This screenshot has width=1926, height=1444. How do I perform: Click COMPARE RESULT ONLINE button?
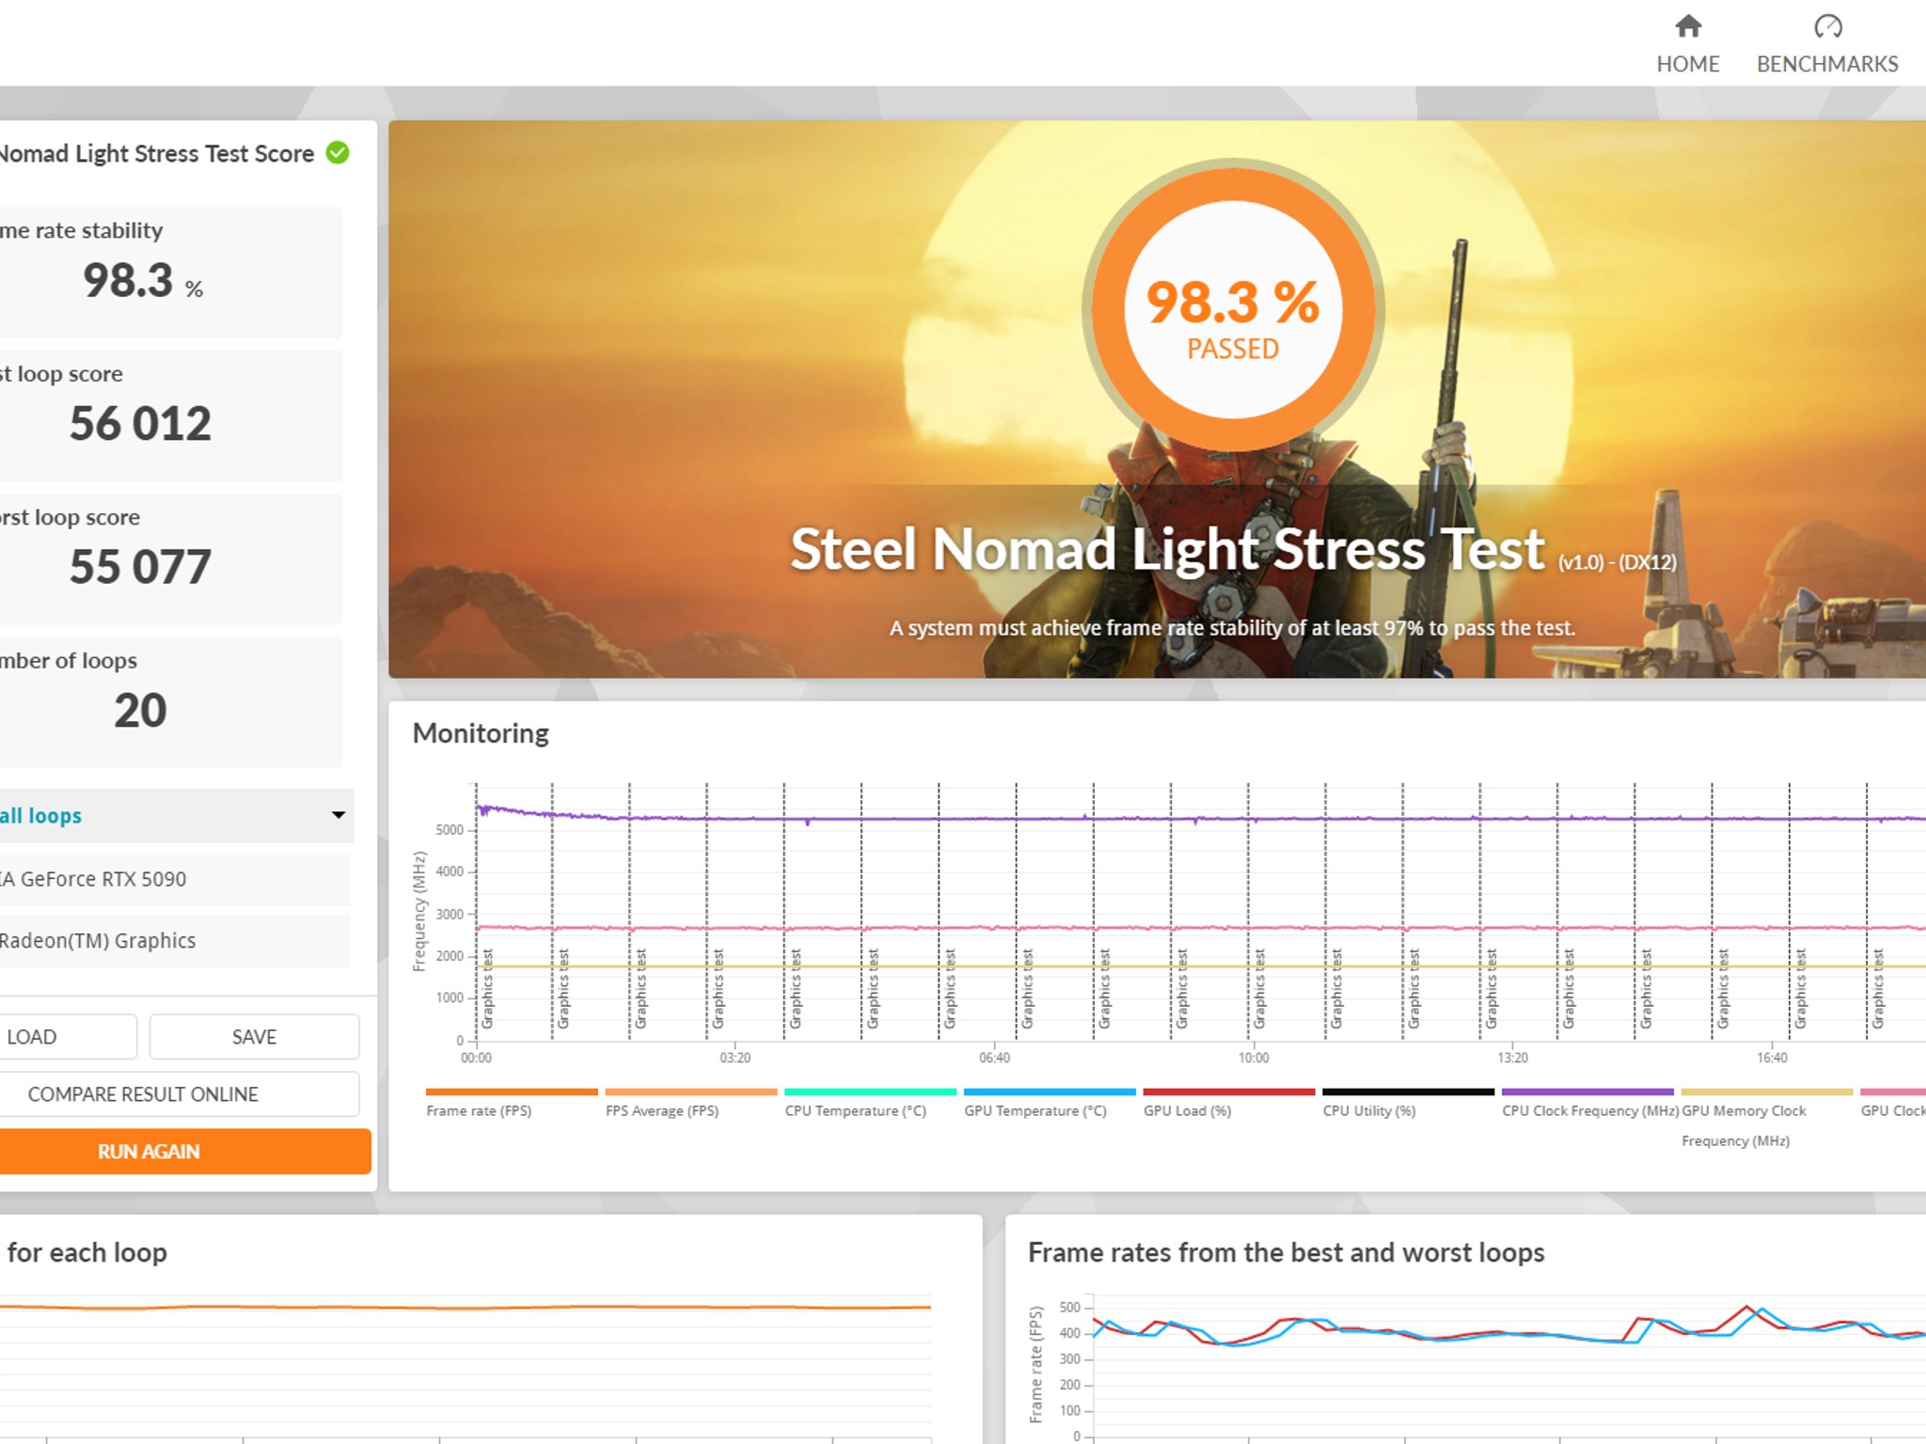click(179, 1093)
